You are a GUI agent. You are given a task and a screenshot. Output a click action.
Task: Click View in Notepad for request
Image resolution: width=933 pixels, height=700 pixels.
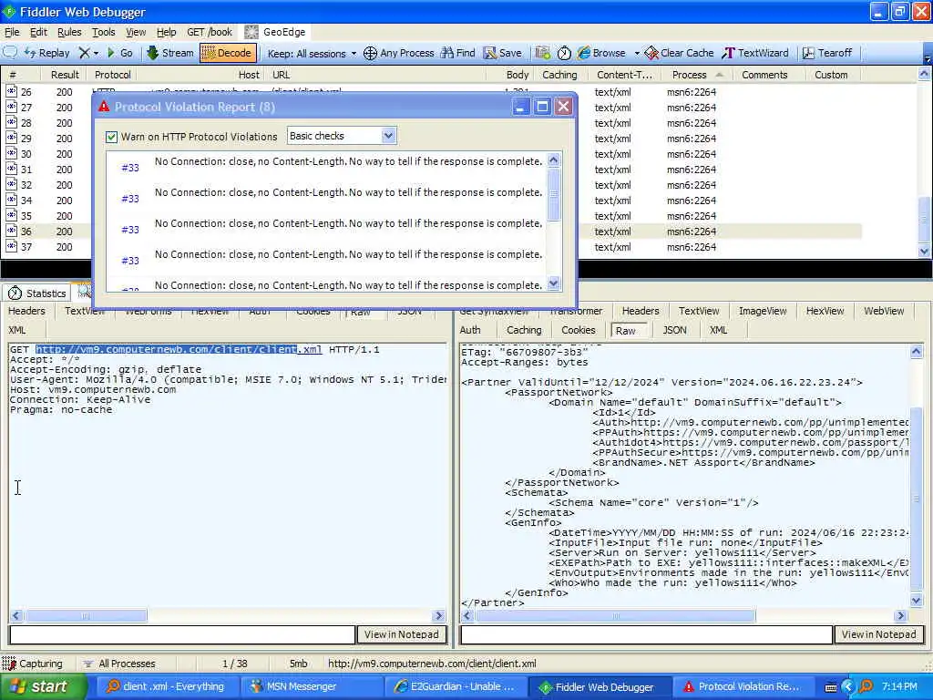click(402, 634)
